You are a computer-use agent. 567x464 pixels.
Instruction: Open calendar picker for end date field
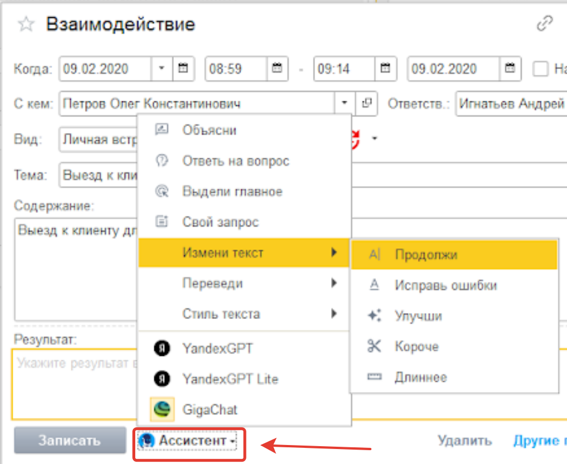click(x=509, y=69)
